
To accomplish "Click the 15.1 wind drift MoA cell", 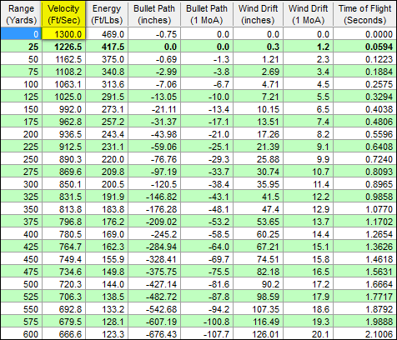I will (309, 247).
